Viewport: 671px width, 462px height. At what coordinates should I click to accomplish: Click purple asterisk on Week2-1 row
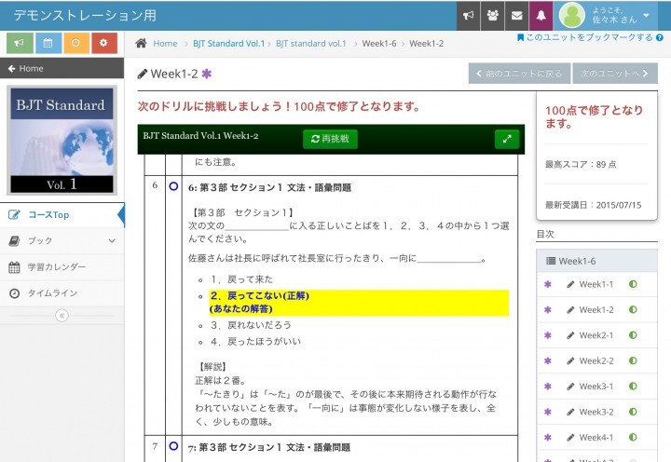(548, 335)
